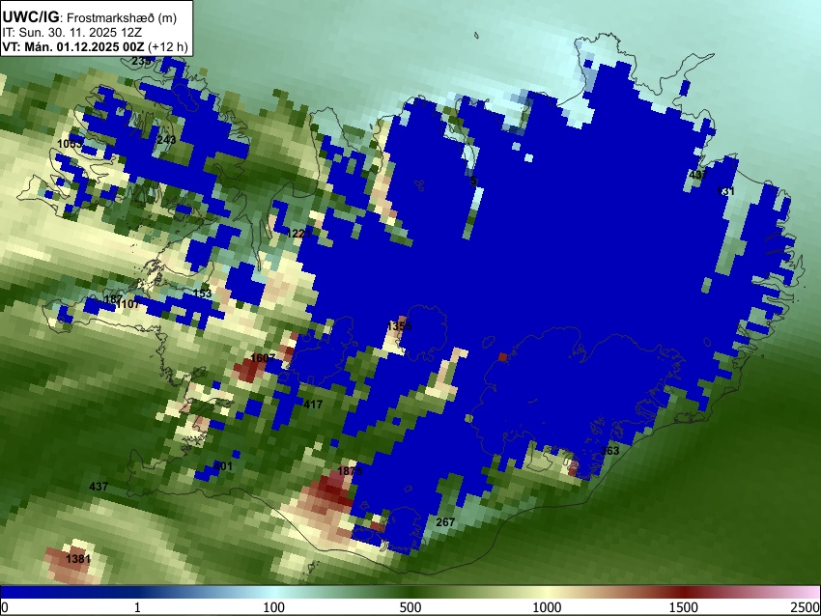The height and width of the screenshot is (616, 821).
Task: Click the 'VT: Mán. 01.12.2025 00Z' line
Action: tap(72, 46)
